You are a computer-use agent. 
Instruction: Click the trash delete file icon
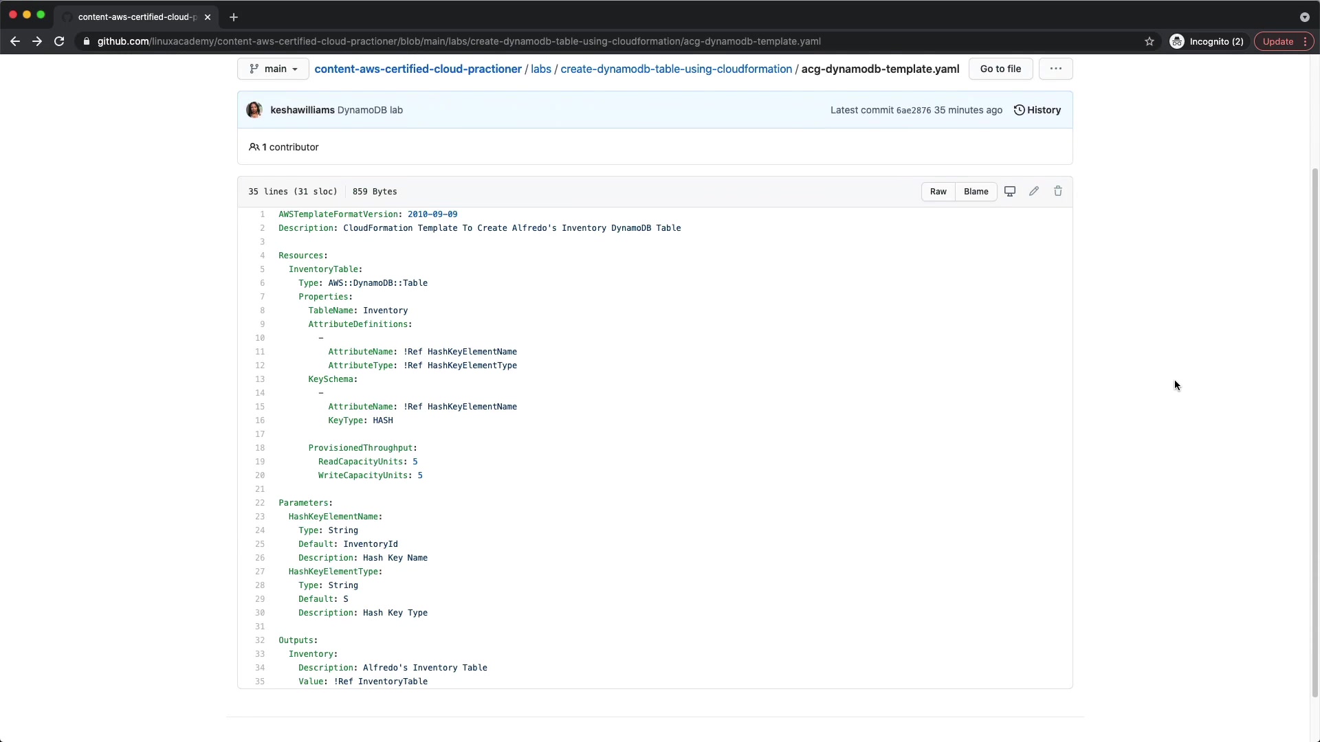(1057, 192)
